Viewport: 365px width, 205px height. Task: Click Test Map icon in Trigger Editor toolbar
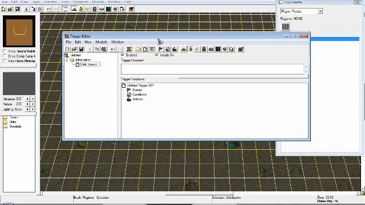[241, 49]
